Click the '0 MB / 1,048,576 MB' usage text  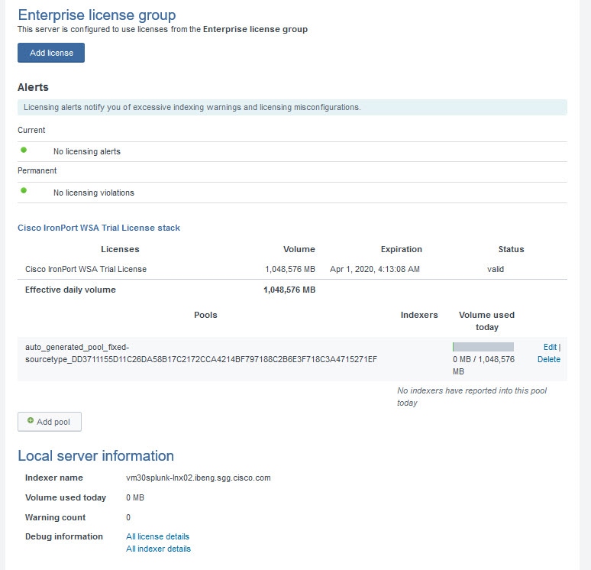click(x=483, y=365)
